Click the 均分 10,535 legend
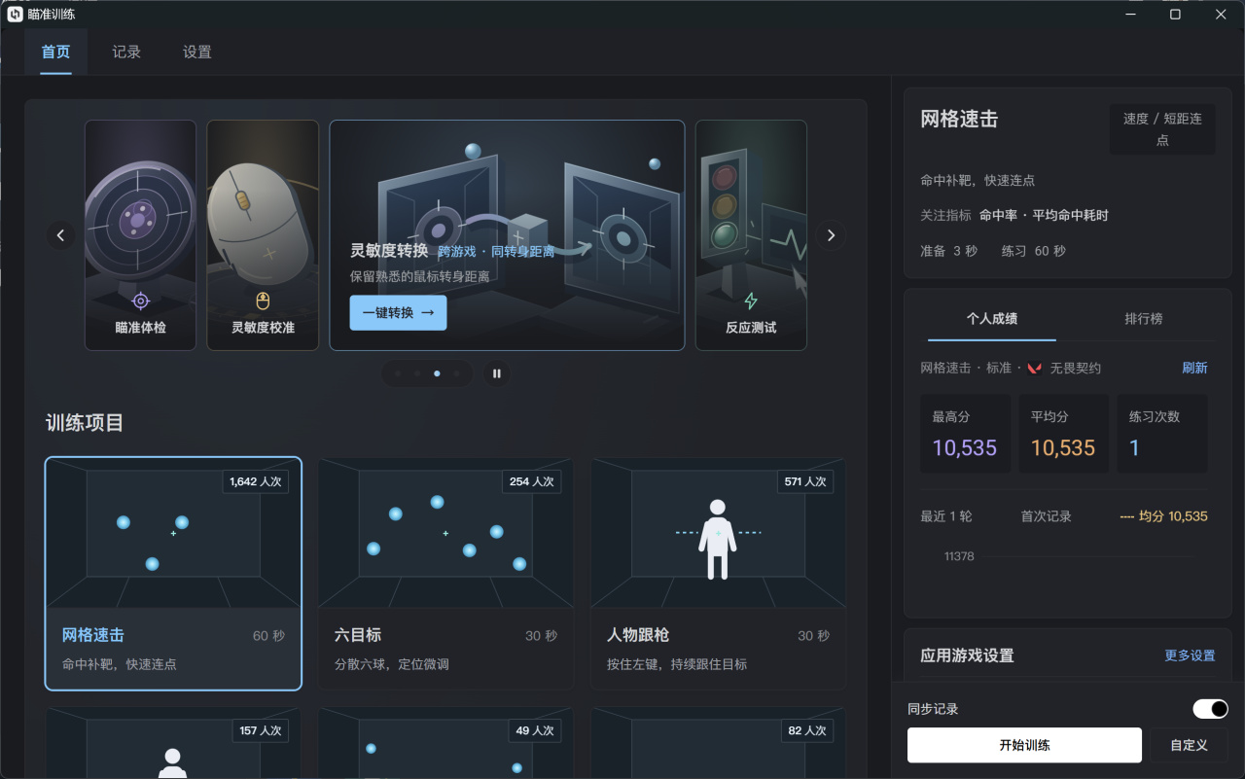The height and width of the screenshot is (779, 1245). [1163, 516]
